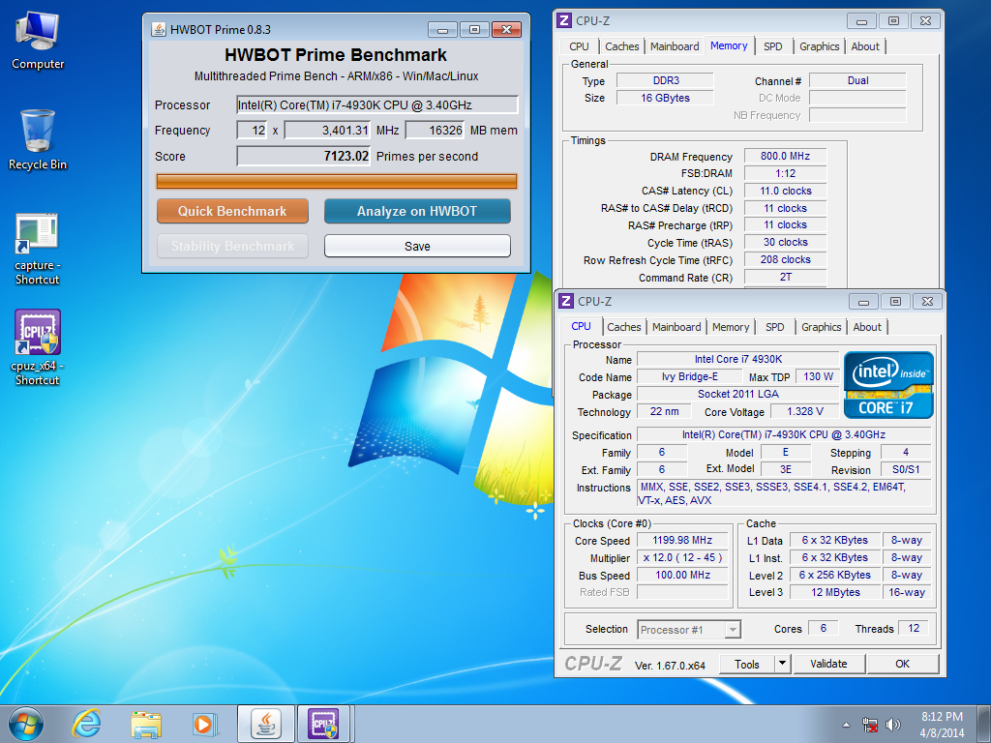Switch to Caches tab in lower CPU-Z window

coord(624,327)
